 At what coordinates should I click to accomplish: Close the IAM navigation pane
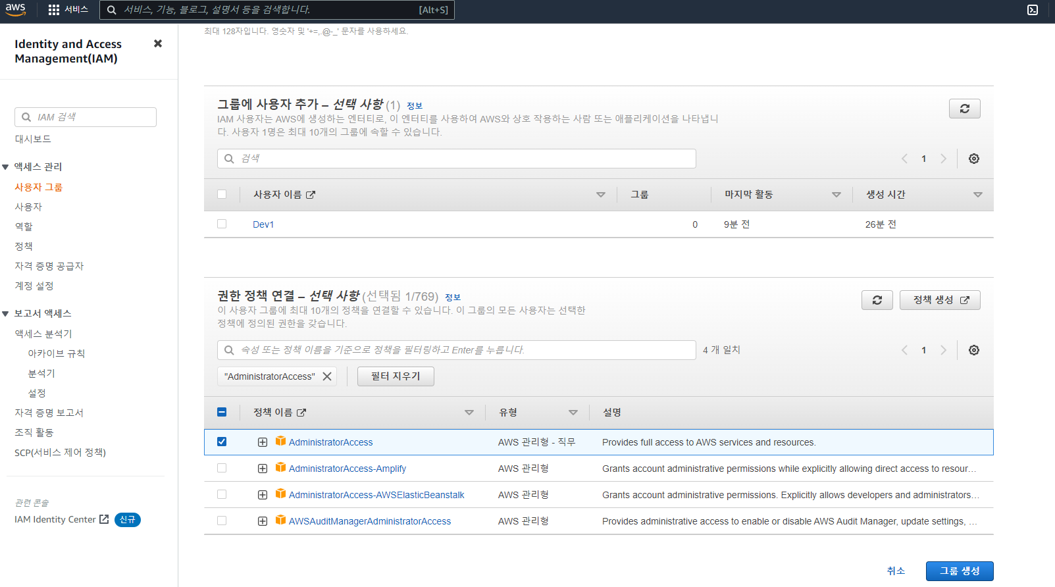point(158,43)
